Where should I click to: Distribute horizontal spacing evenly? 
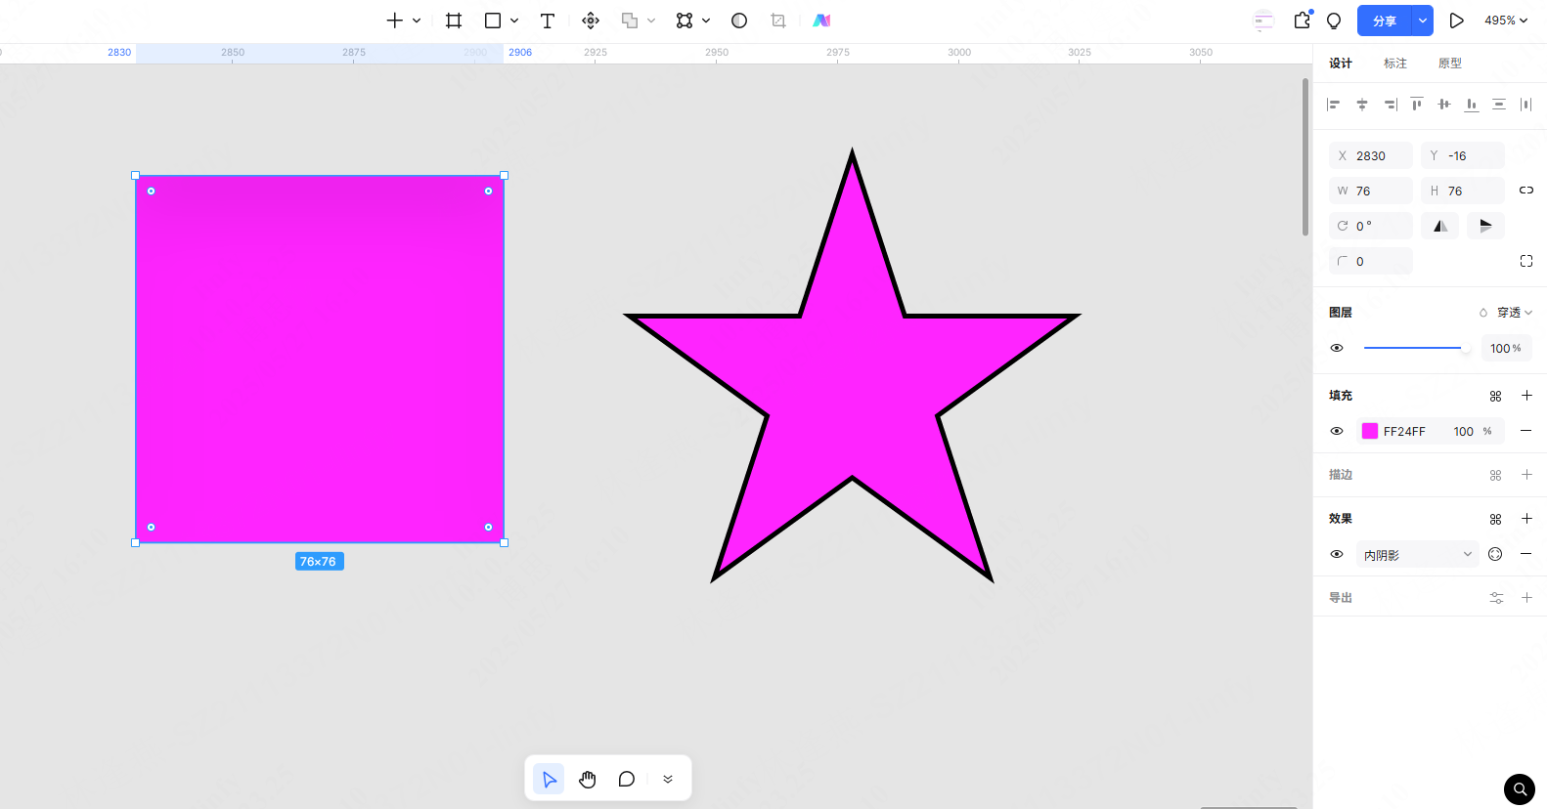coord(1525,105)
